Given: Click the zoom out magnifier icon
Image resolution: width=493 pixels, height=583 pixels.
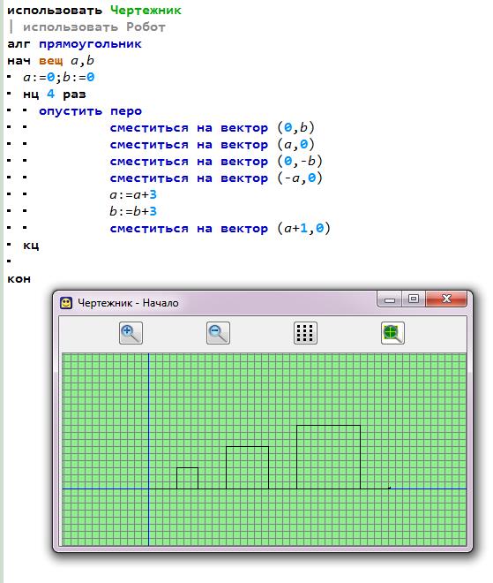Looking at the screenshot, I should click(218, 333).
